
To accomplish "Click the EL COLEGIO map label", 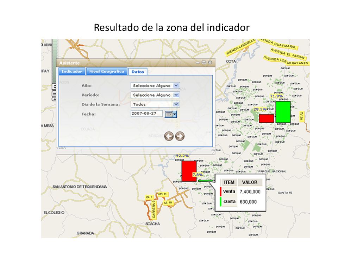I will click(x=54, y=213).
